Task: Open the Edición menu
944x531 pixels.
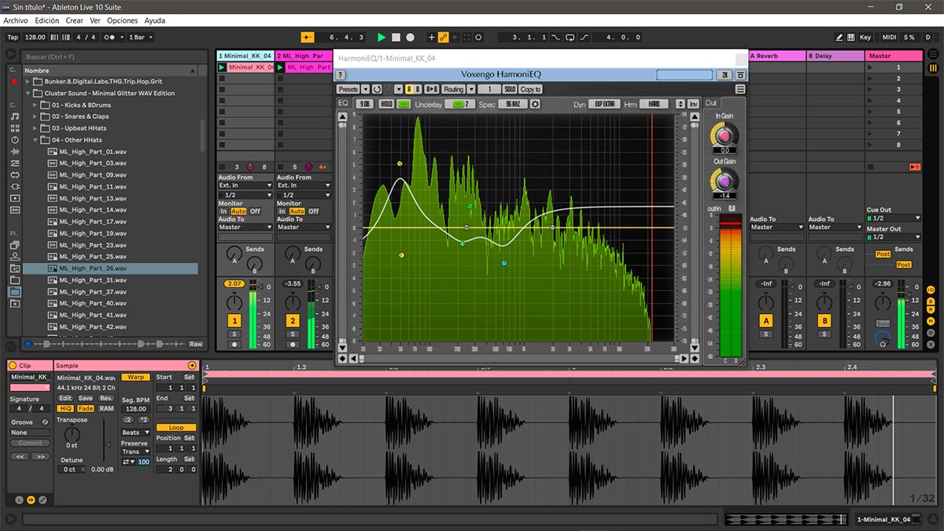Action: point(46,20)
